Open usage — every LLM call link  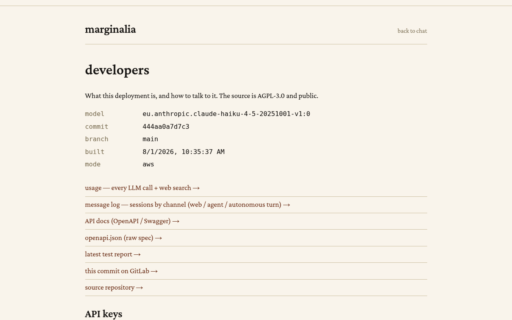[x=142, y=188]
